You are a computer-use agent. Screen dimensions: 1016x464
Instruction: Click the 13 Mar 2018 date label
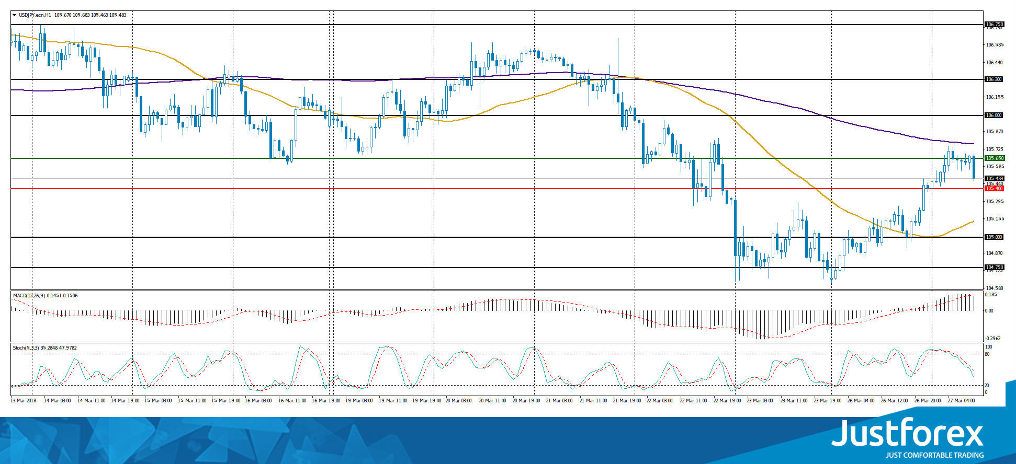[24, 401]
